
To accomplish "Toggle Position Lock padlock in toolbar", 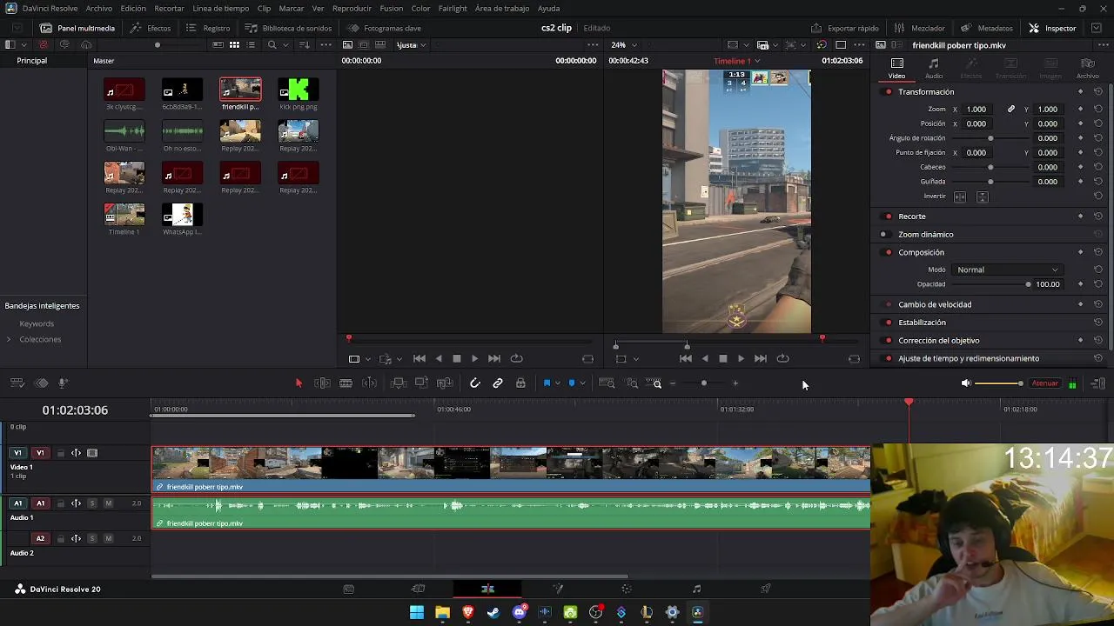I will click(520, 383).
